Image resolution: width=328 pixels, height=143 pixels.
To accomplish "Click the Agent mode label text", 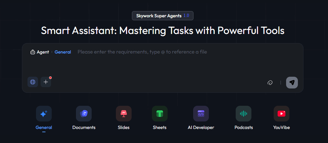I will tap(43, 52).
